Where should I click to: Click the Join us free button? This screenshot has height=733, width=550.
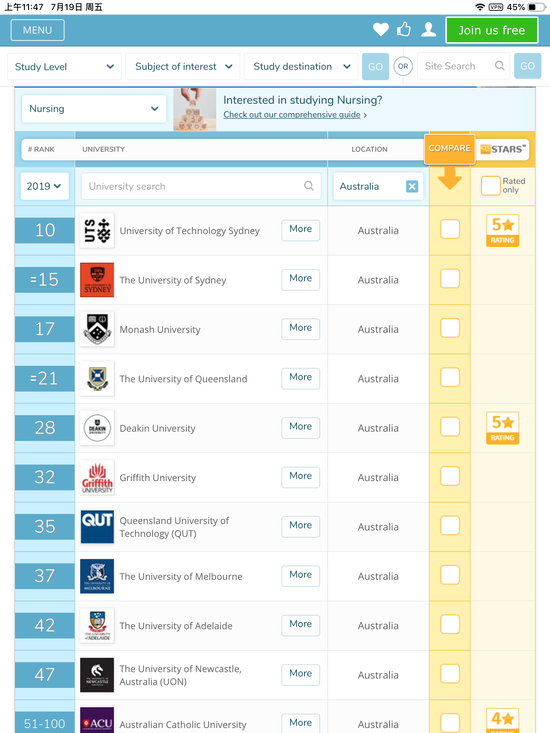(x=492, y=30)
